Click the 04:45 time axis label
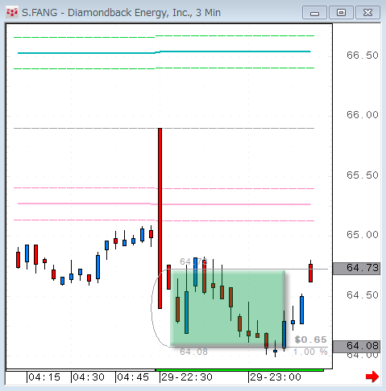The height and width of the screenshot is (391, 386). [133, 377]
